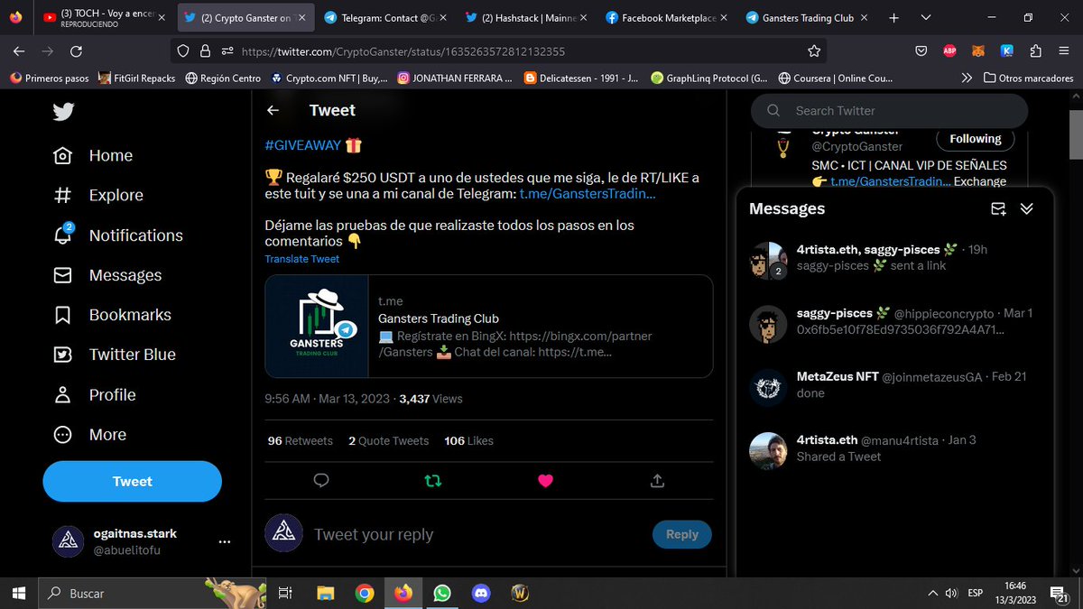
Task: Open account menu dots next to ogaitnas.stark
Action: coord(225,542)
